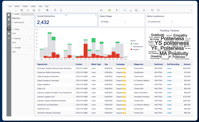199x122 pixels.
Task: Click the paste clipboard-plus icon in the toolbar
Action: pos(55,10)
